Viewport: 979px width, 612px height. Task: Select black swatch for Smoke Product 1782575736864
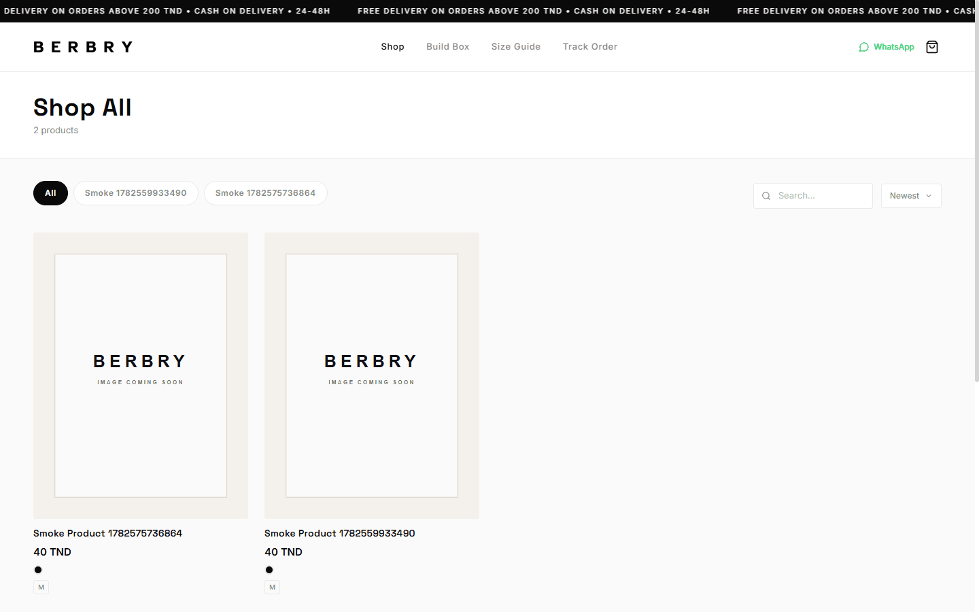38,570
